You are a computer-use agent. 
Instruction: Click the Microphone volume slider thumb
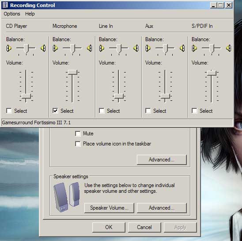click(x=72, y=72)
